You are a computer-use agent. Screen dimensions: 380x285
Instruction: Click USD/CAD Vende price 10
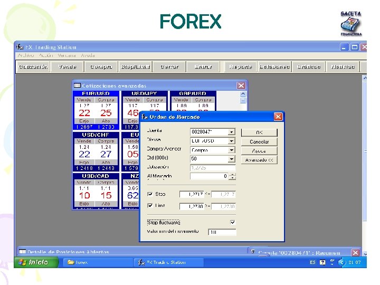pos(84,195)
